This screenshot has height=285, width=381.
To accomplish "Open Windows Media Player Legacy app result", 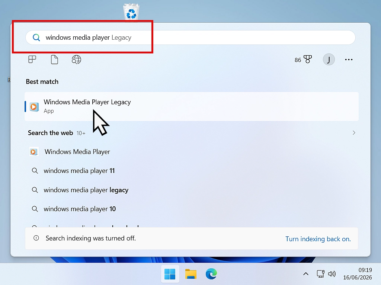I will point(192,107).
